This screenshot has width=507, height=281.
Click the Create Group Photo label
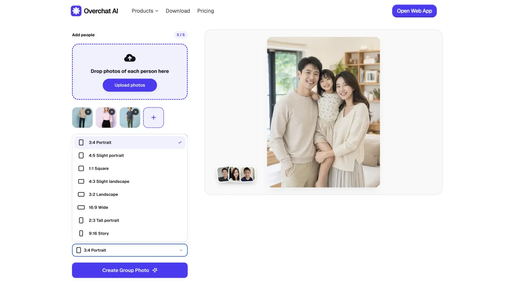click(126, 270)
